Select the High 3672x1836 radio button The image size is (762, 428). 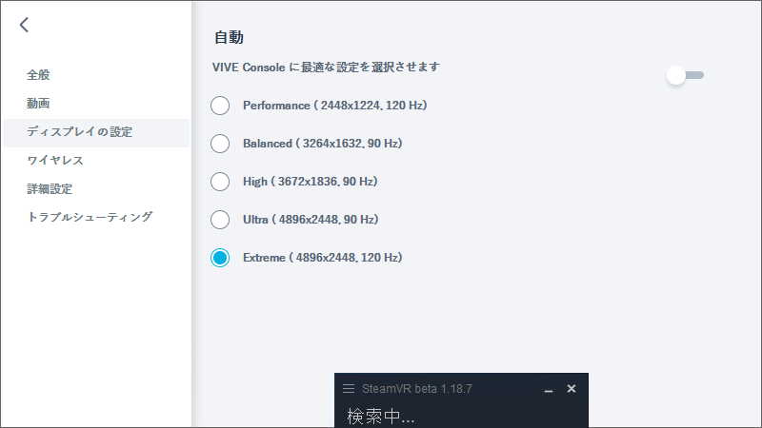tap(220, 181)
